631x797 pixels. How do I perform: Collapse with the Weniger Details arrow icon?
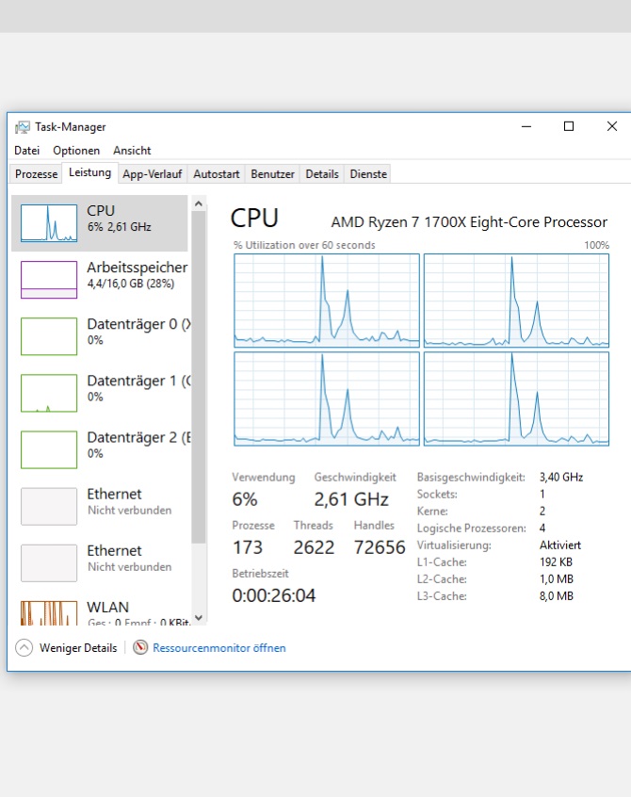point(24,647)
